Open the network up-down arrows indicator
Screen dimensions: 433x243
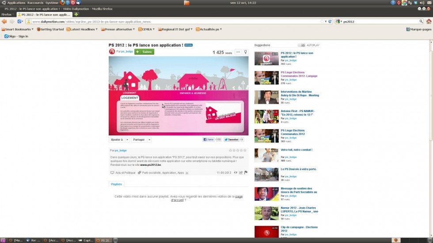410,3
